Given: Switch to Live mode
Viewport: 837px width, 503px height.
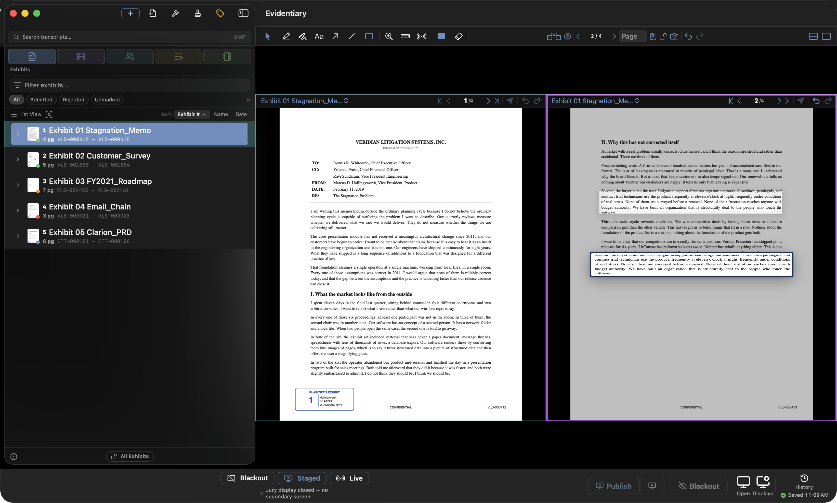Looking at the screenshot, I should click(x=349, y=478).
